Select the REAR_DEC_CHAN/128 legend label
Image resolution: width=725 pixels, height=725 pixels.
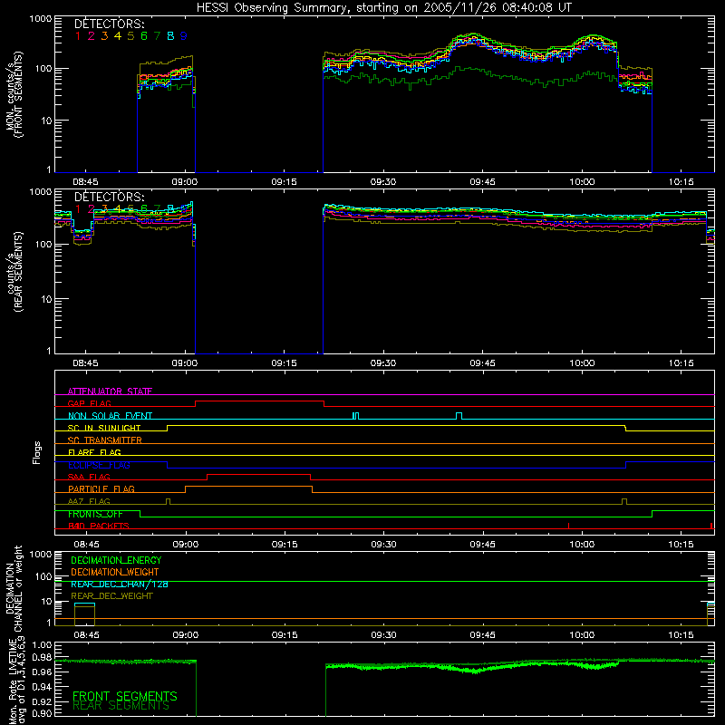pos(120,584)
